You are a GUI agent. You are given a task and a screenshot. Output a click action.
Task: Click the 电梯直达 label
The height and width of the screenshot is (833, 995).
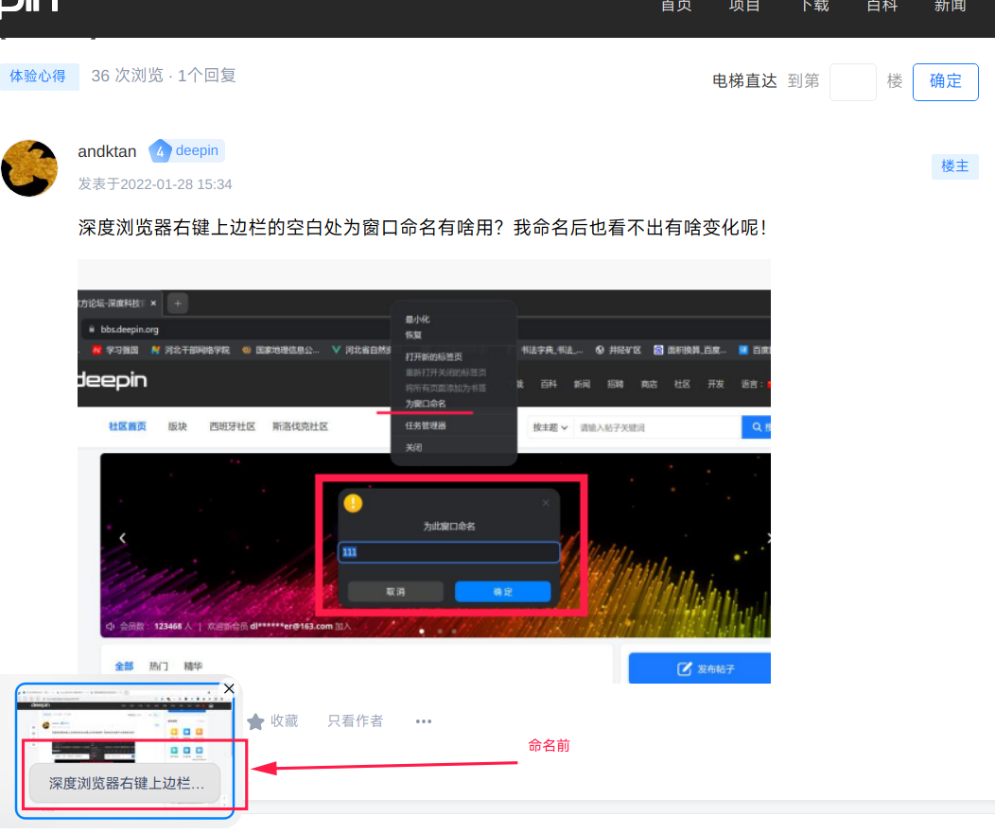pyautogui.click(x=744, y=81)
